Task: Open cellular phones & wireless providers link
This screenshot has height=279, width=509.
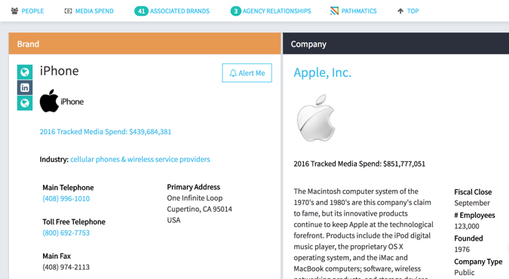Action: [x=140, y=159]
